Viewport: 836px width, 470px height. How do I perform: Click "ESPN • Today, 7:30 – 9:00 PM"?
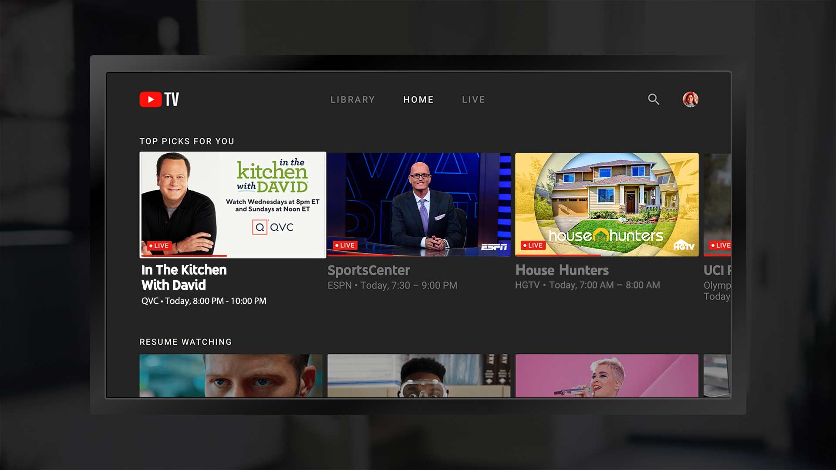tap(392, 285)
